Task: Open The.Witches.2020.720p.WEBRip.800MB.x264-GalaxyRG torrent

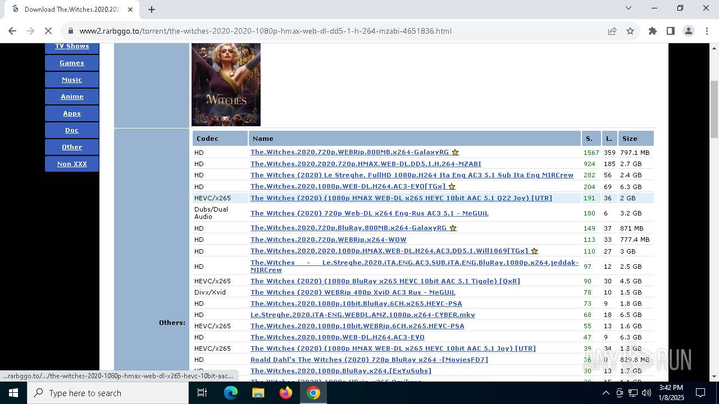Action: pyautogui.click(x=349, y=152)
